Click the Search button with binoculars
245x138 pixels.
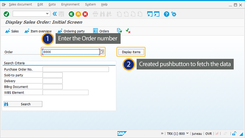(23, 104)
